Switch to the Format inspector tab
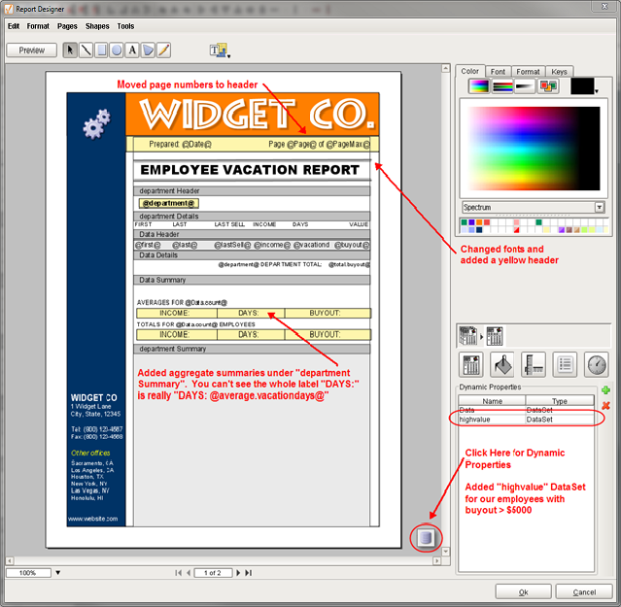The image size is (621, 607). click(528, 72)
